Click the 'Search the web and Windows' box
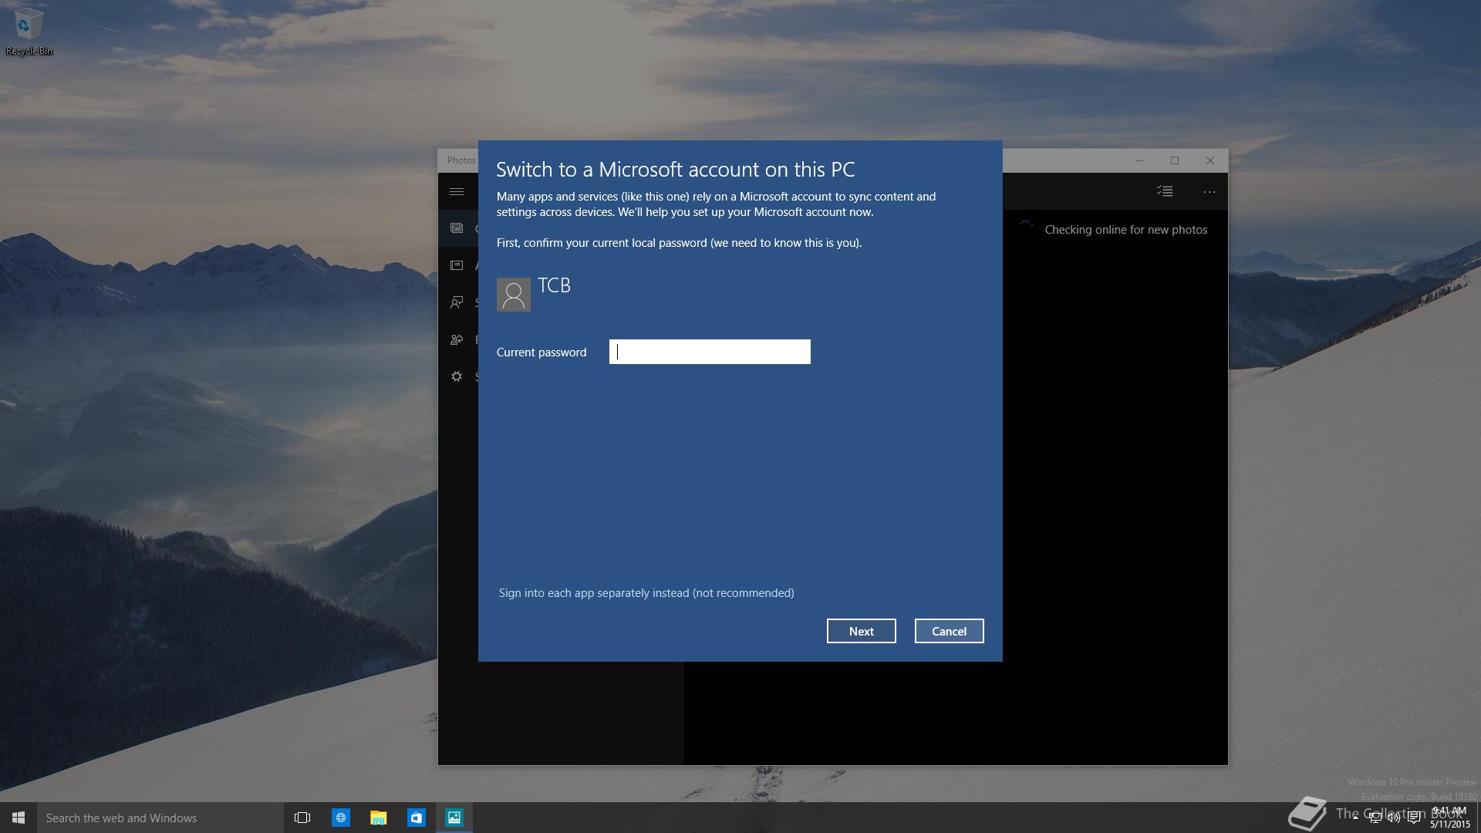 [x=160, y=818]
